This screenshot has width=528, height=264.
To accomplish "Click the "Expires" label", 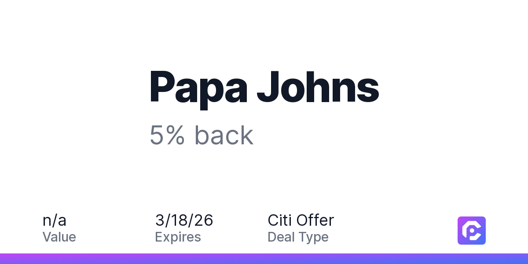I will point(178,237).
